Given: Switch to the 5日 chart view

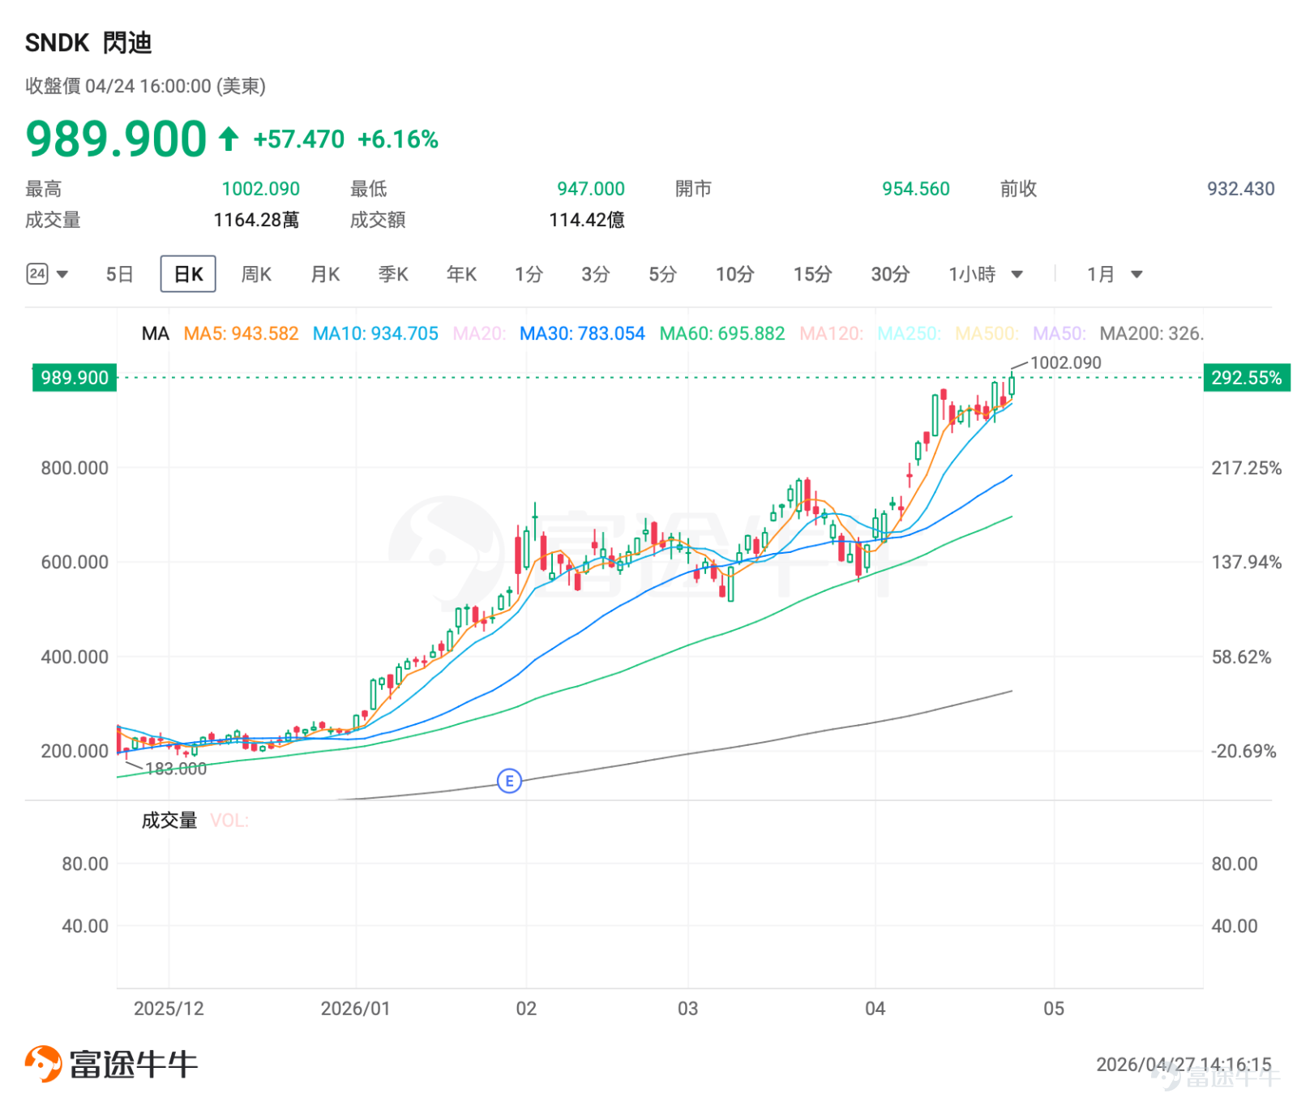Looking at the screenshot, I should pos(119,274).
